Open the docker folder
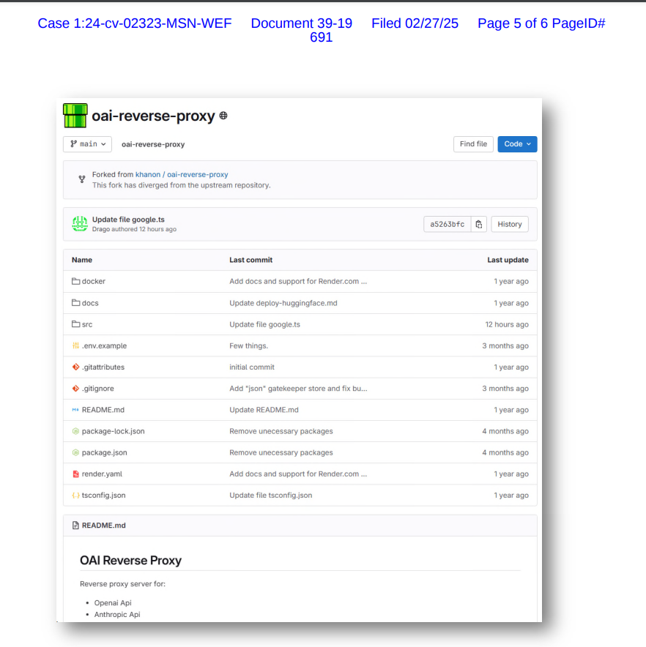 [93, 281]
